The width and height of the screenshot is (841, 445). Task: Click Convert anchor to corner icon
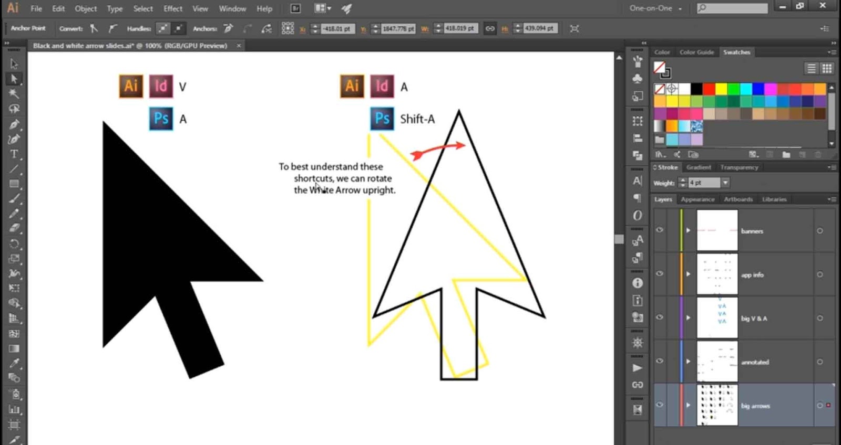pos(94,28)
